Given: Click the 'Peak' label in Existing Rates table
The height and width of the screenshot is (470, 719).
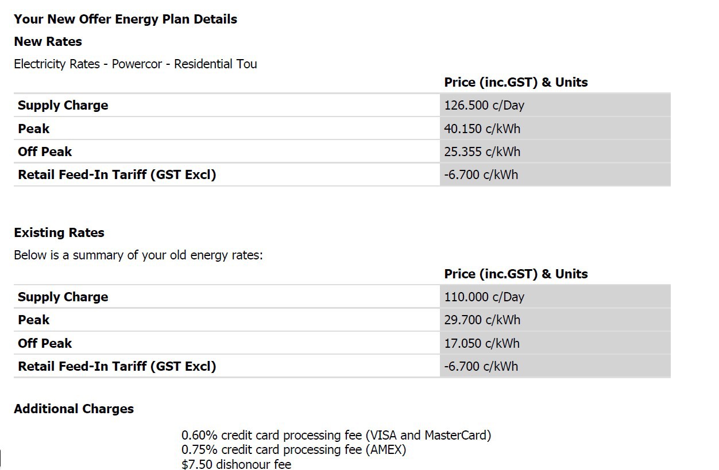Looking at the screenshot, I should (x=33, y=320).
